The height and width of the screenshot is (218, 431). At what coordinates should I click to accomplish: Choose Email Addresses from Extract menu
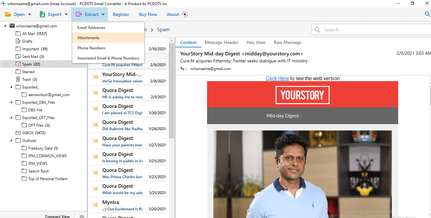click(108, 28)
